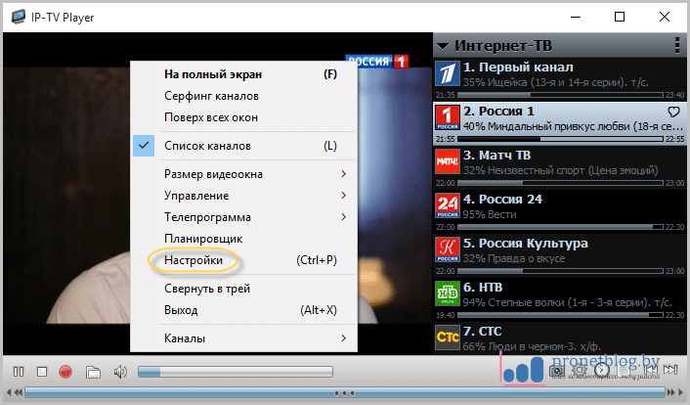The height and width of the screenshot is (405, 690).
Task: Start recording with the red record button
Action: 65,372
